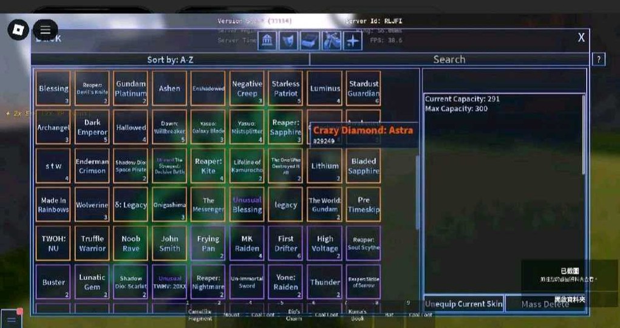Select the Lunatic Gem skin

(x=92, y=282)
